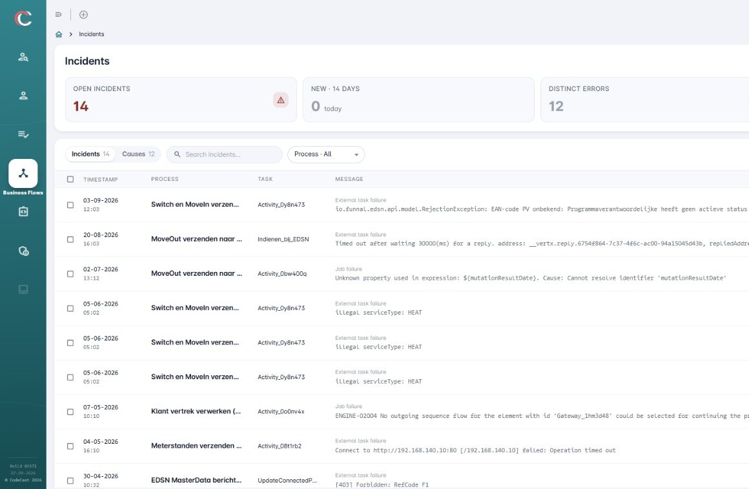Check the 03-09-2026 12:03 incident row
749x489 pixels.
tap(70, 205)
